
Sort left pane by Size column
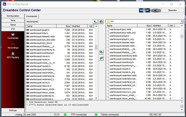(x=63, y=26)
